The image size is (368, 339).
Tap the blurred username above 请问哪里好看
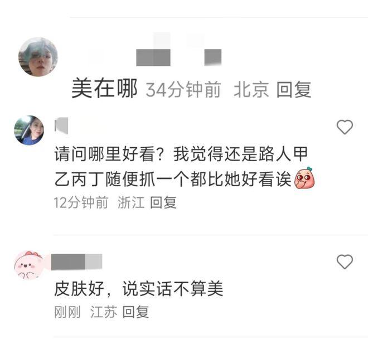point(61,126)
